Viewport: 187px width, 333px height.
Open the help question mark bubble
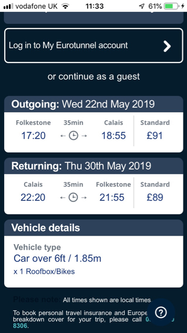(x=161, y=312)
